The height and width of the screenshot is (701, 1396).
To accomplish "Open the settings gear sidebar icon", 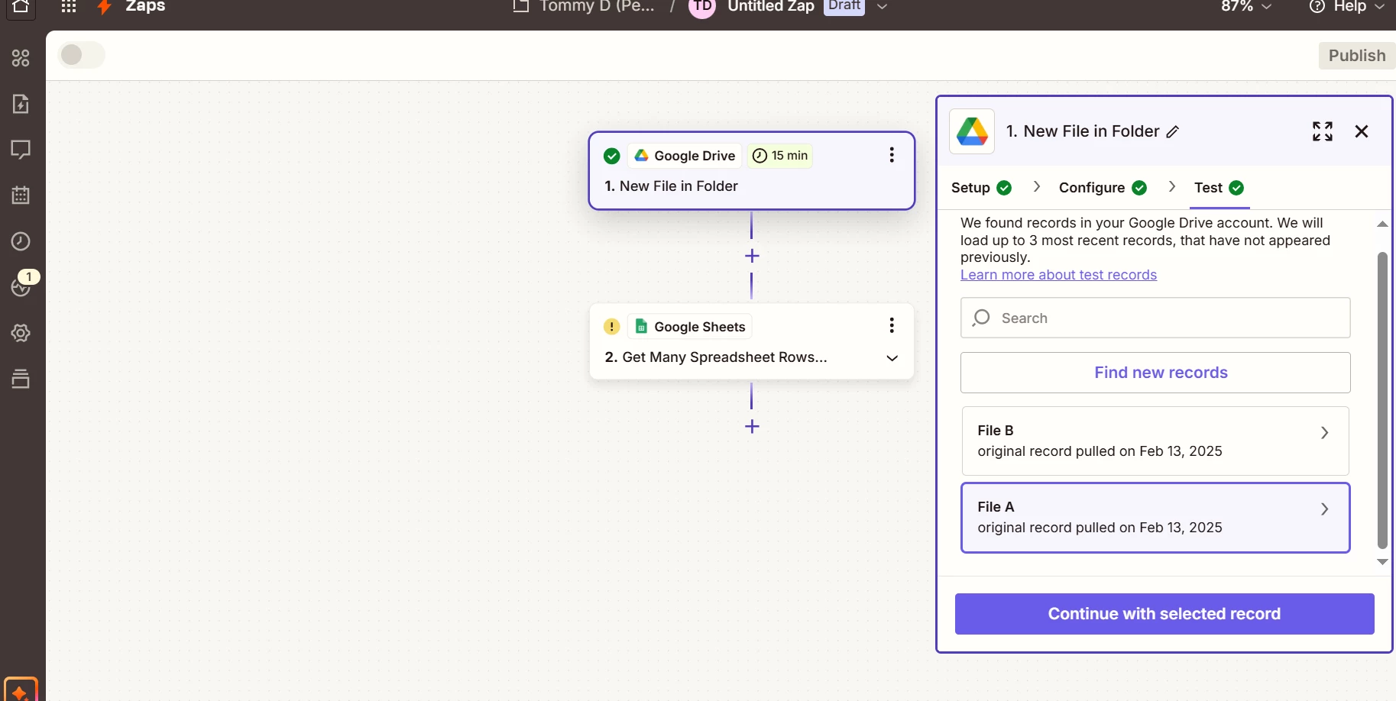I will 21,333.
